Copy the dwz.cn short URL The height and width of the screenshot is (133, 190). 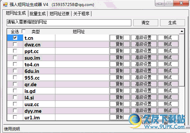coord(120,44)
